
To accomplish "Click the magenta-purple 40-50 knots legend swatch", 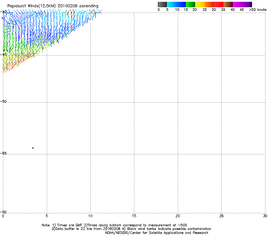I will click(x=242, y=4).
